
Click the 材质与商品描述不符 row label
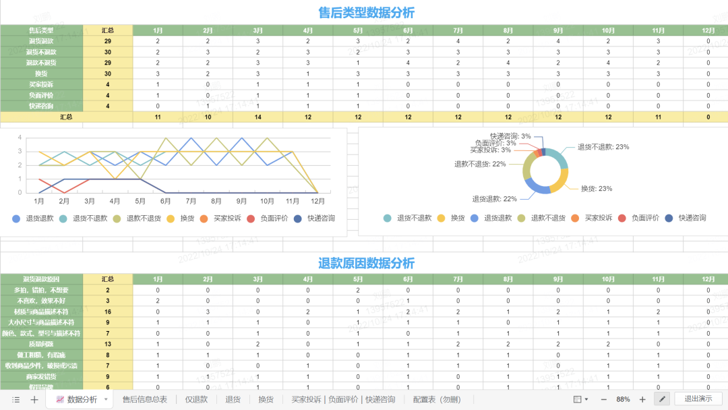(41, 312)
